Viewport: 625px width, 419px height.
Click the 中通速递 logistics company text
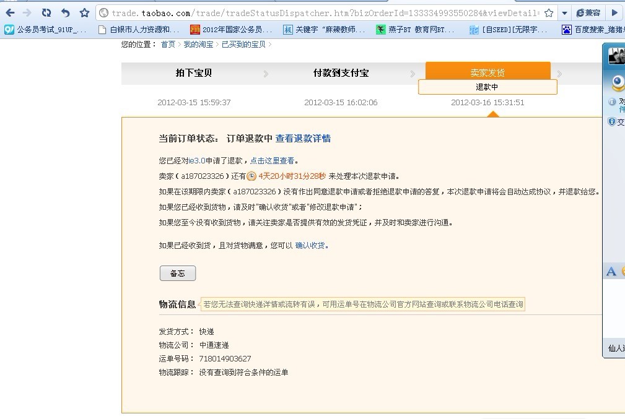point(214,345)
